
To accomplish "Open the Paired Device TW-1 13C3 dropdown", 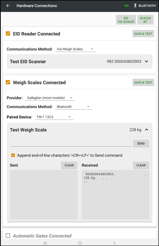I will [54, 117].
